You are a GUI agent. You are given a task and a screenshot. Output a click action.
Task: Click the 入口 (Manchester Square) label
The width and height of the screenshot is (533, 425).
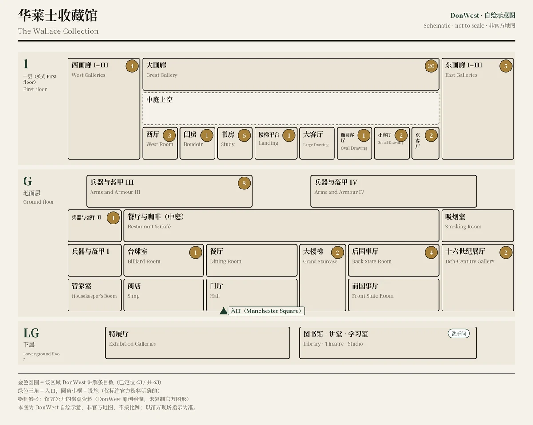[x=266, y=311]
